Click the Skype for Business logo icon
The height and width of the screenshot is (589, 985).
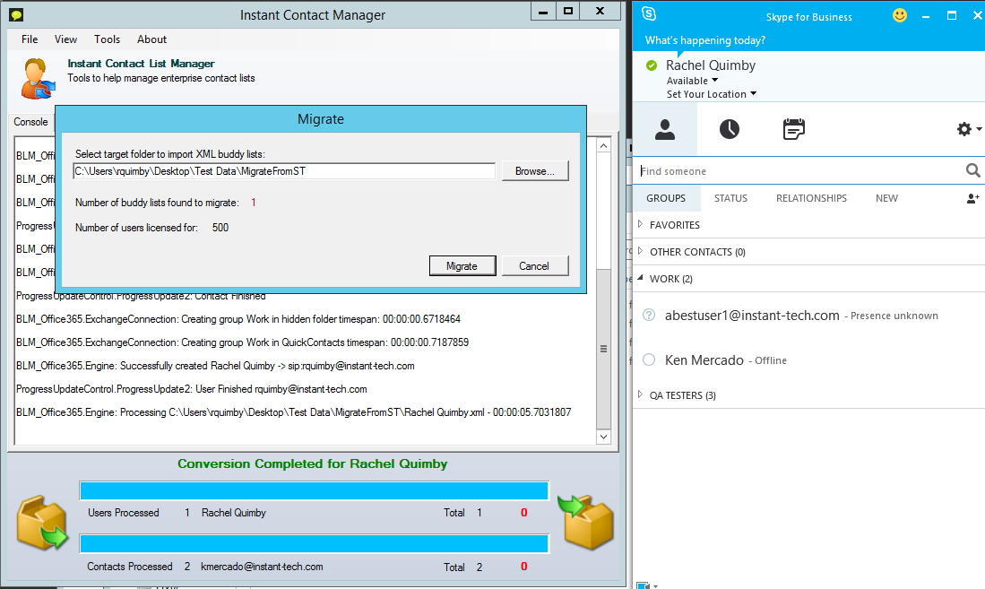click(x=649, y=13)
